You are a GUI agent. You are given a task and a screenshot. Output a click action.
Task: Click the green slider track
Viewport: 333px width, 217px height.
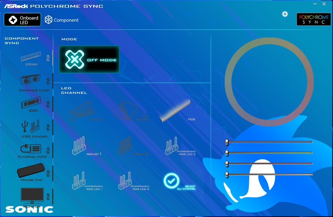tap(269, 153)
